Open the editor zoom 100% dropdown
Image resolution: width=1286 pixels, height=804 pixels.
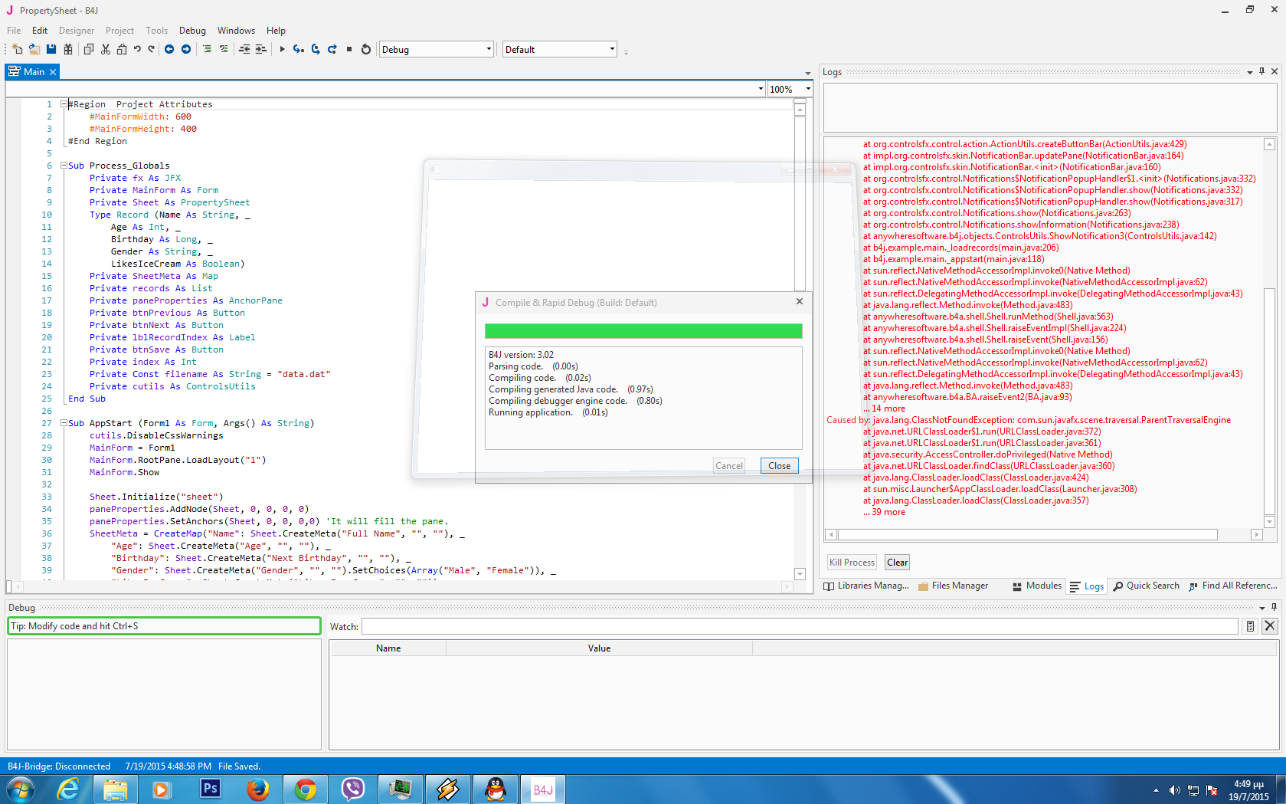tap(790, 89)
